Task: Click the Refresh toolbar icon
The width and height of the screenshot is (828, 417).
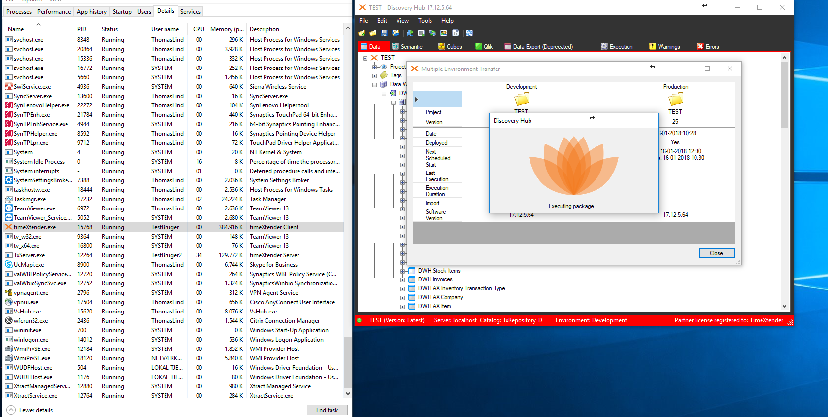Action: pos(469,33)
